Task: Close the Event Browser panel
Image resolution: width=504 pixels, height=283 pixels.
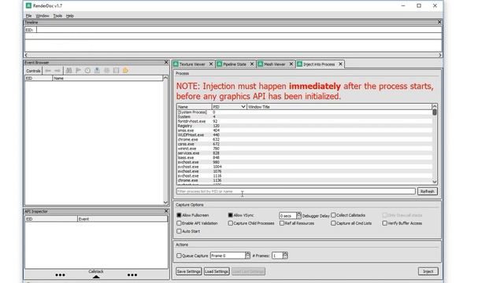Action: pyautogui.click(x=166, y=62)
